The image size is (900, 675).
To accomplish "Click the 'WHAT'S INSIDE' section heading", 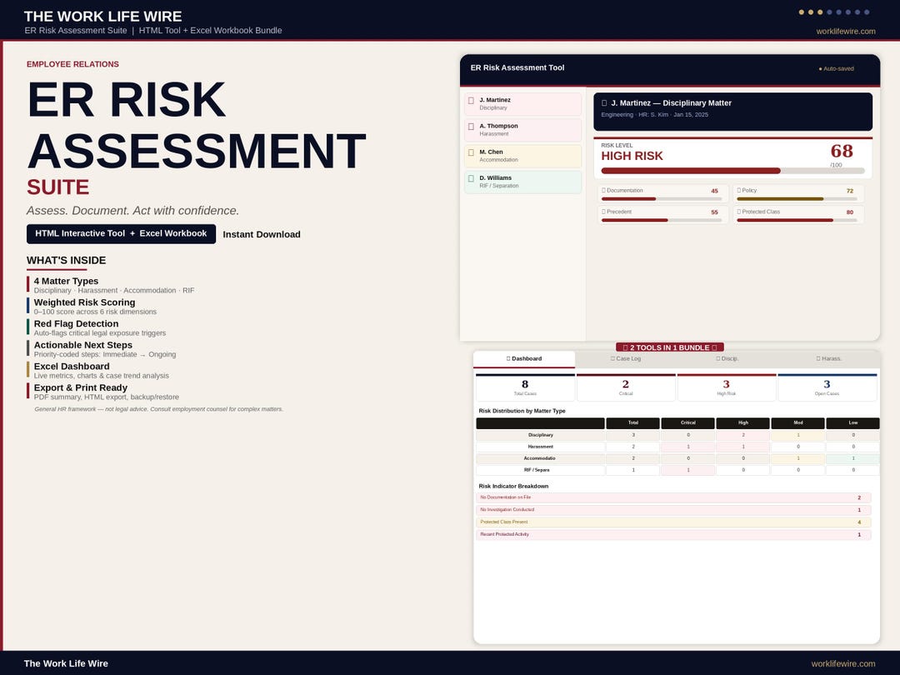I will 66,261.
